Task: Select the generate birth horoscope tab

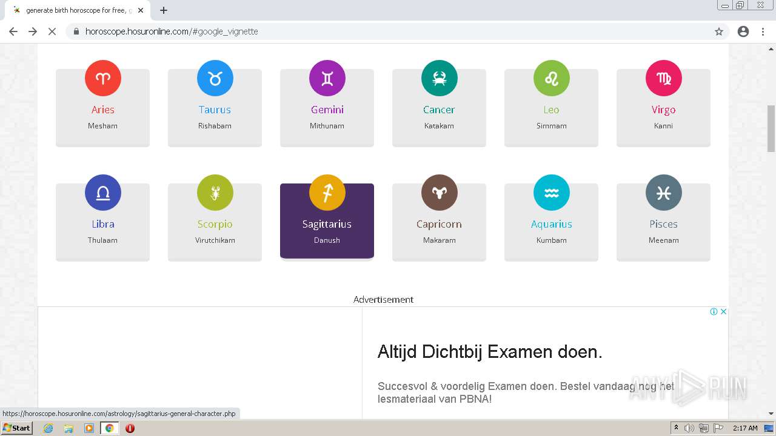Action: tap(76, 10)
